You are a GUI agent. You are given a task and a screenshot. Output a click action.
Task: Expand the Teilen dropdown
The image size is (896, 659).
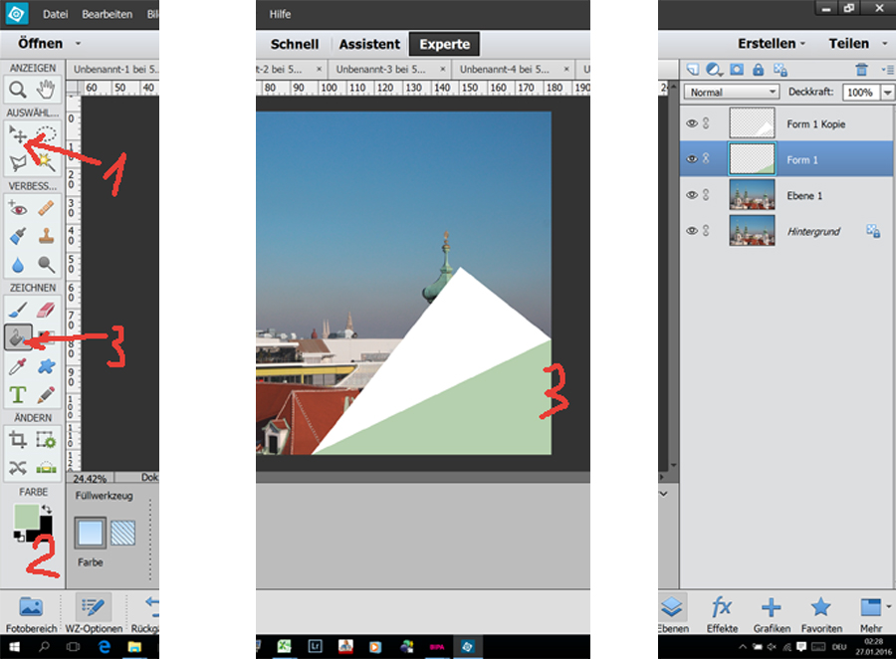tap(885, 44)
